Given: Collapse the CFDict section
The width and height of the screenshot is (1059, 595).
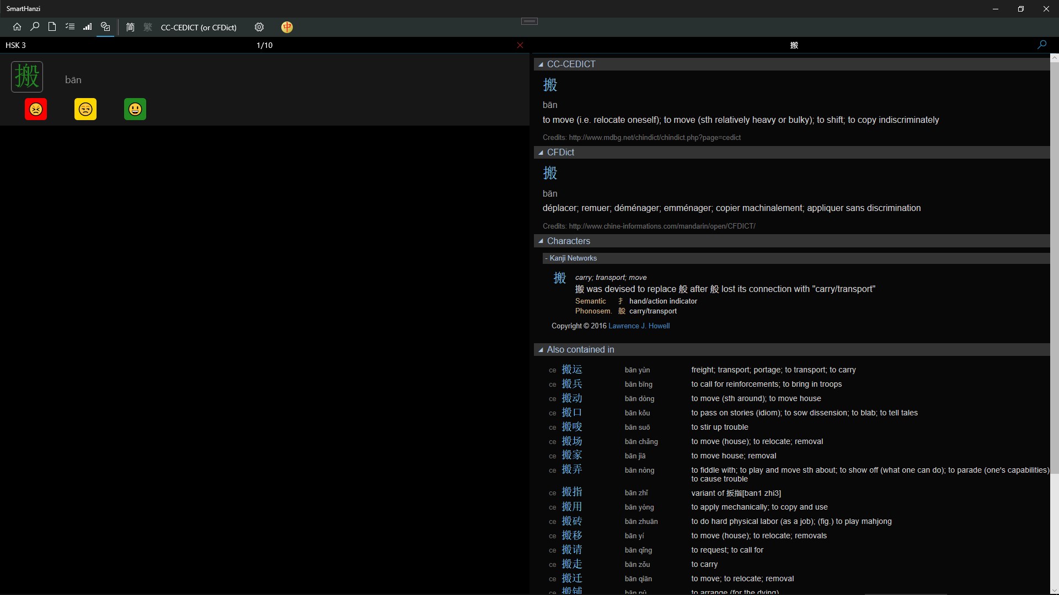Looking at the screenshot, I should (x=541, y=153).
